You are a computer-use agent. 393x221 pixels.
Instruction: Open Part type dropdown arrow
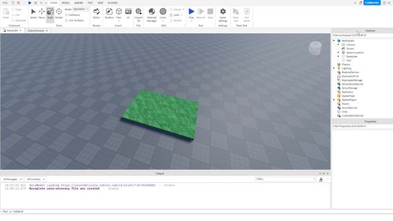click(119, 21)
